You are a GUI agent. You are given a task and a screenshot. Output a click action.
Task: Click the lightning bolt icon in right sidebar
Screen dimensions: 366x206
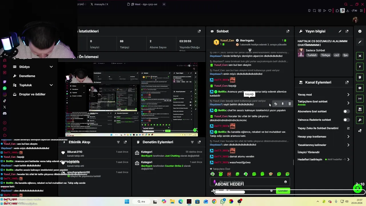tap(360, 67)
